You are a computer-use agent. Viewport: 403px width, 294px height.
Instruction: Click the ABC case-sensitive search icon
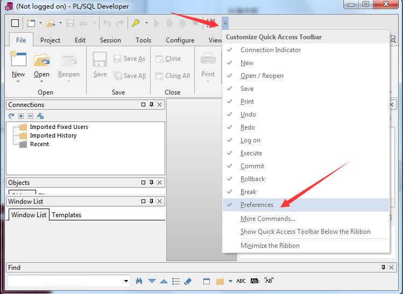[241, 281]
